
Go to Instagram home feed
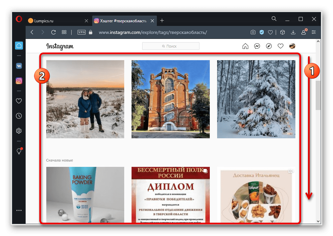(245, 46)
